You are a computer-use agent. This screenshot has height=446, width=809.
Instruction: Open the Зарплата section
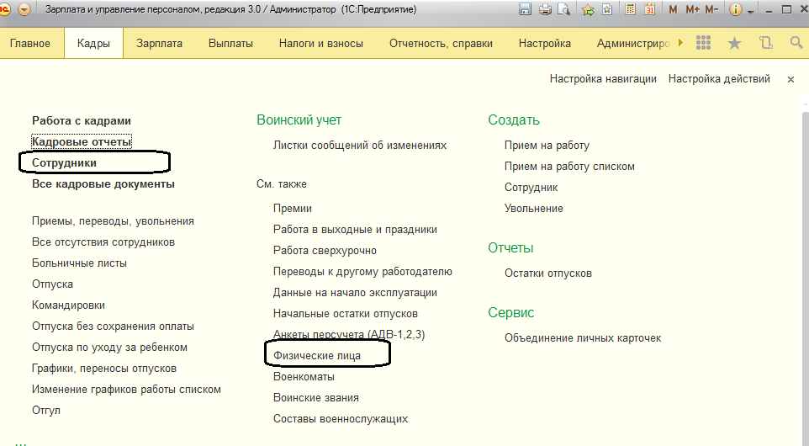click(159, 44)
